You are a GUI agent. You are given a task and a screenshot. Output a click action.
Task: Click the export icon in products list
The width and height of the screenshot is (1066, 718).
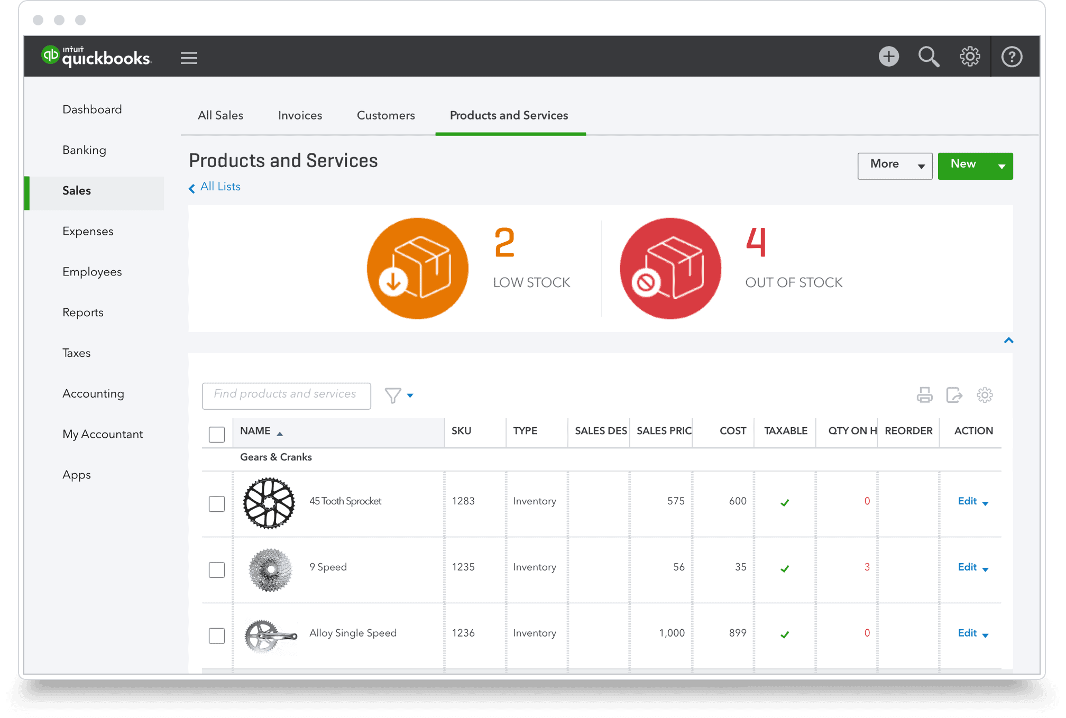[955, 393]
